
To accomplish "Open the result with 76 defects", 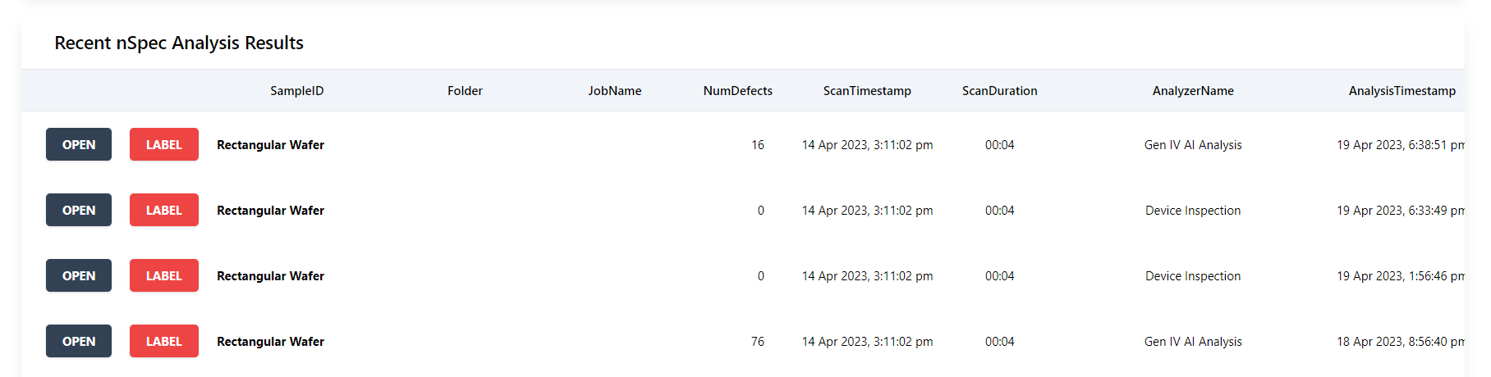I will [x=79, y=341].
